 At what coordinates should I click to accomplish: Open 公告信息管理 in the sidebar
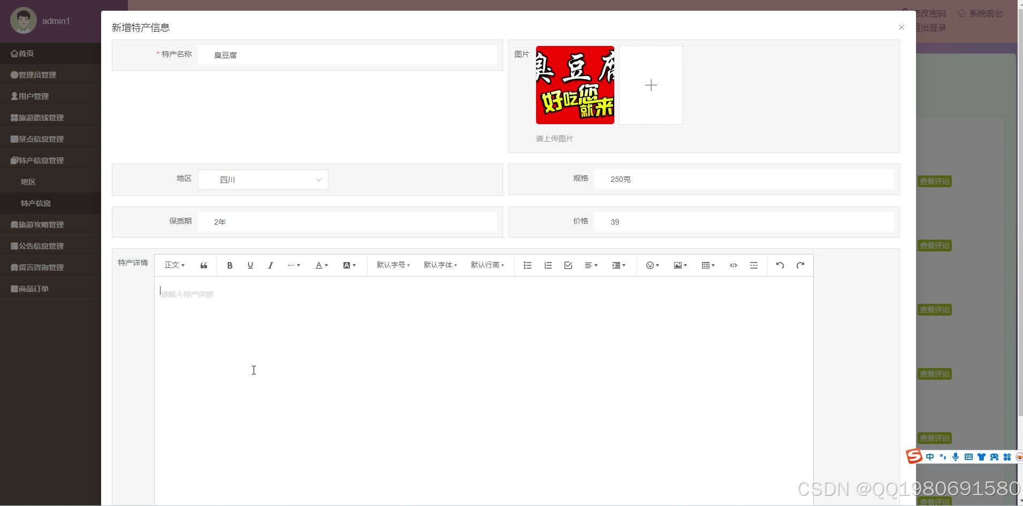click(50, 246)
